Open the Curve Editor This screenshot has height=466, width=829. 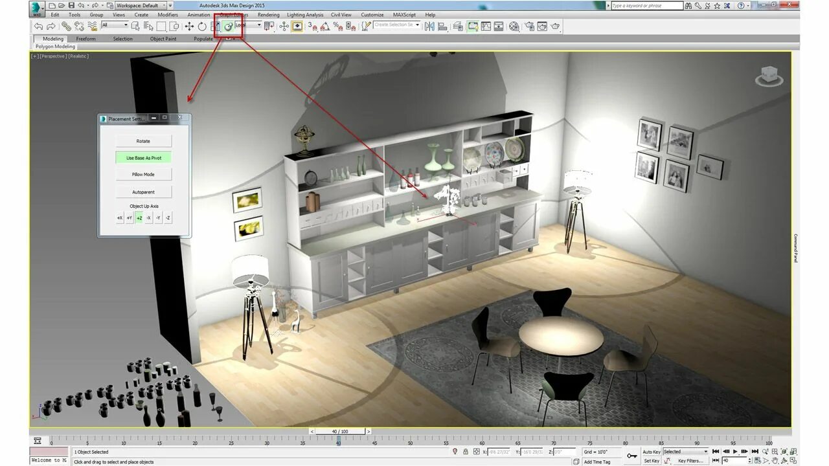click(x=486, y=27)
